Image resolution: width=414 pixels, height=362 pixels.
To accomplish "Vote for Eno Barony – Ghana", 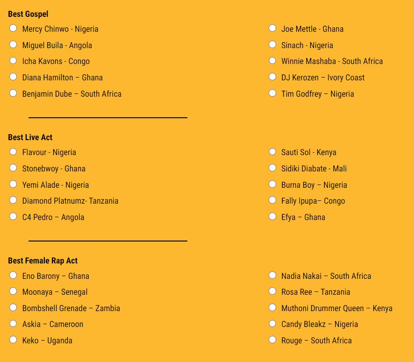I will click(13, 276).
